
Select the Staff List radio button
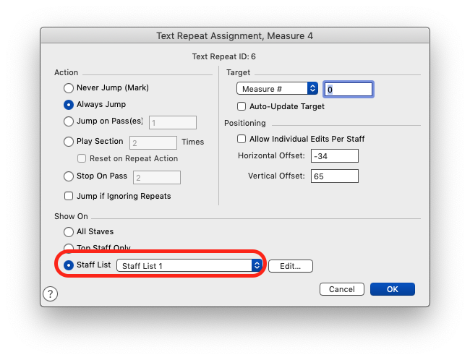(69, 265)
